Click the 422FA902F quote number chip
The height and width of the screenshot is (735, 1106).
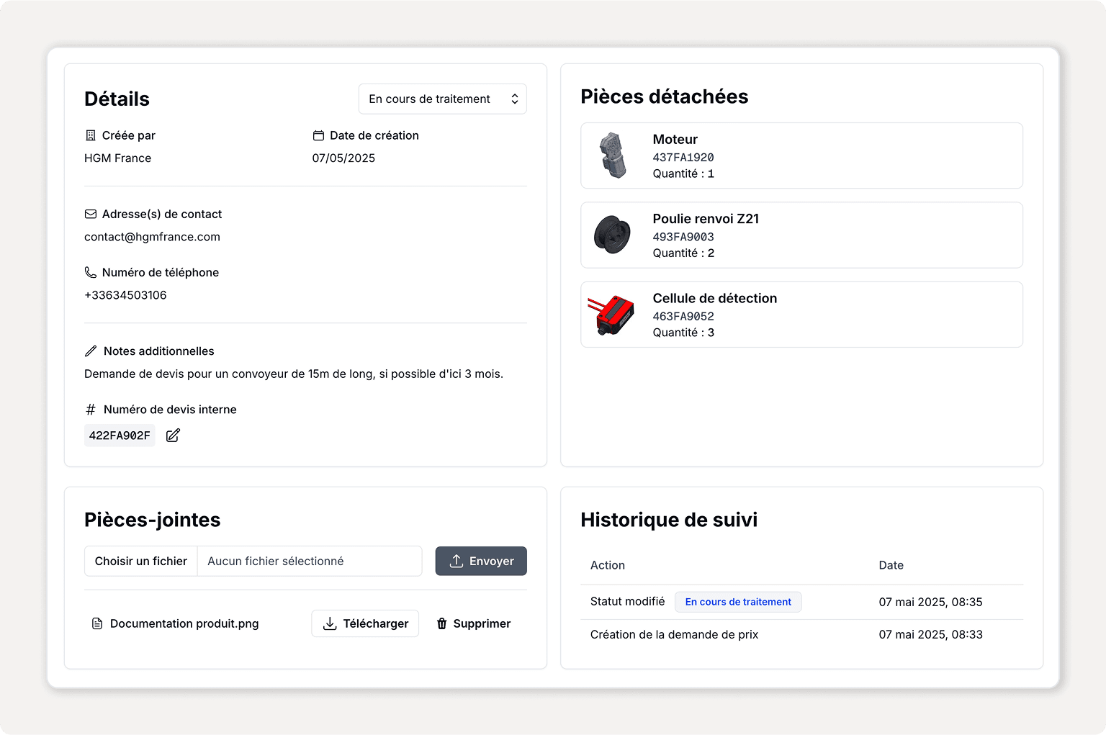point(120,436)
